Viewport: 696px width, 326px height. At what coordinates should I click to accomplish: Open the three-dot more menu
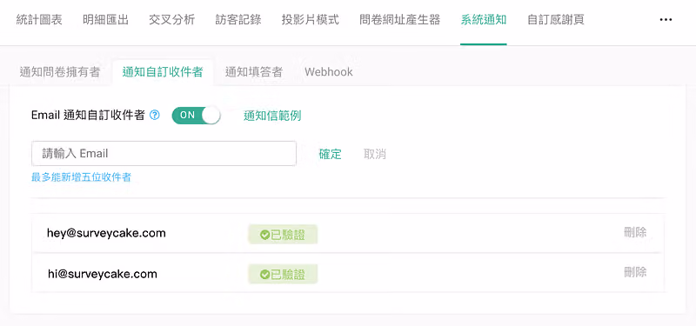666,20
